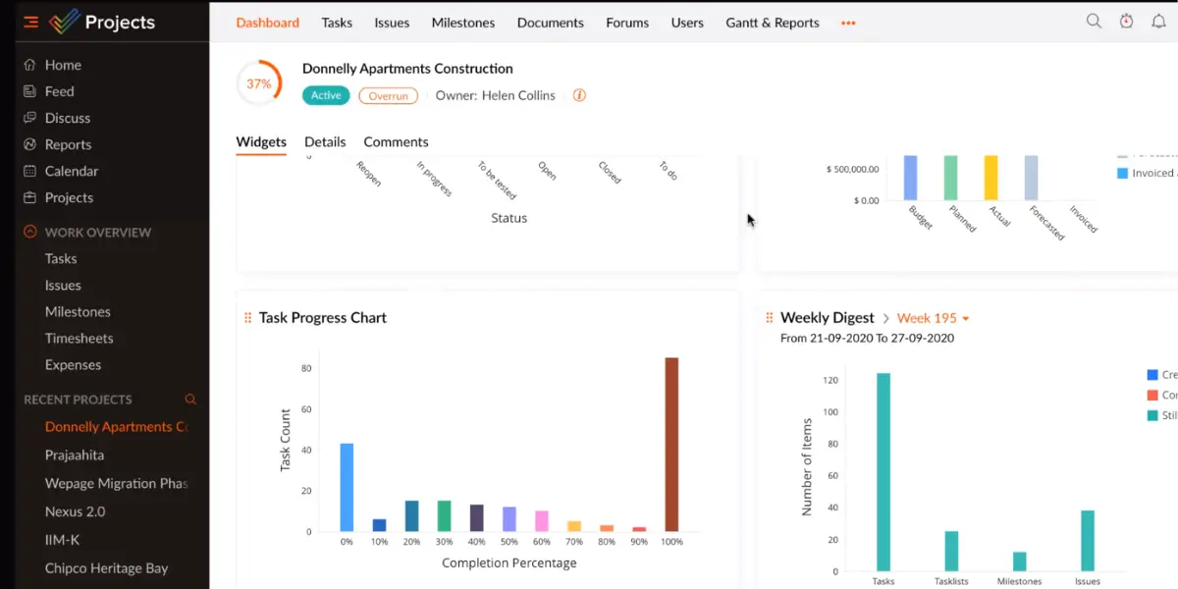Click the Tasks bar in Weekly Digest
The height and width of the screenshot is (589, 1178).
click(x=883, y=472)
